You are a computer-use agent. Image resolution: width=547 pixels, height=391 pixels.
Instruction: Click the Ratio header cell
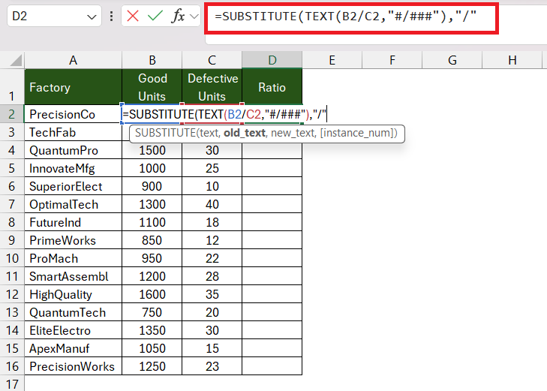[272, 87]
